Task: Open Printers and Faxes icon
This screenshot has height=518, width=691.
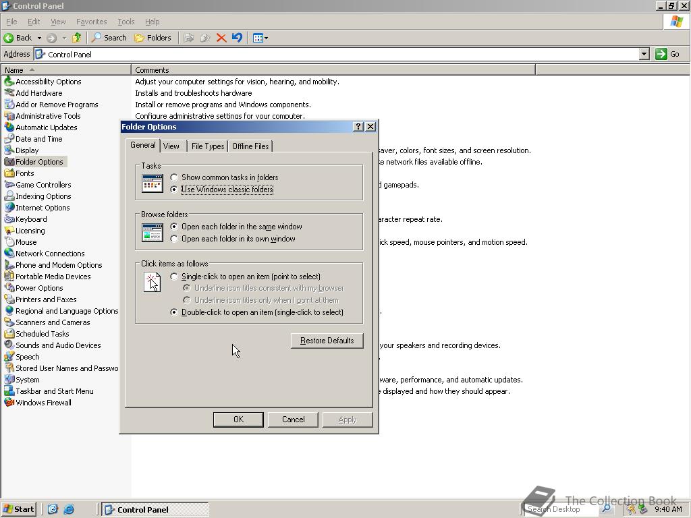Action: [9, 299]
